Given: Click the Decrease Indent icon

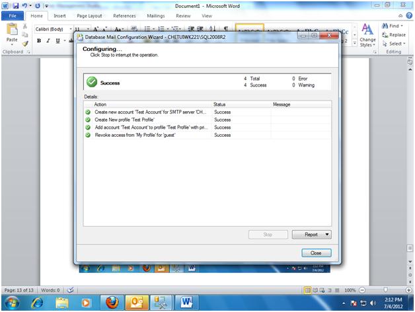Looking at the screenshot, I should coord(191,28).
